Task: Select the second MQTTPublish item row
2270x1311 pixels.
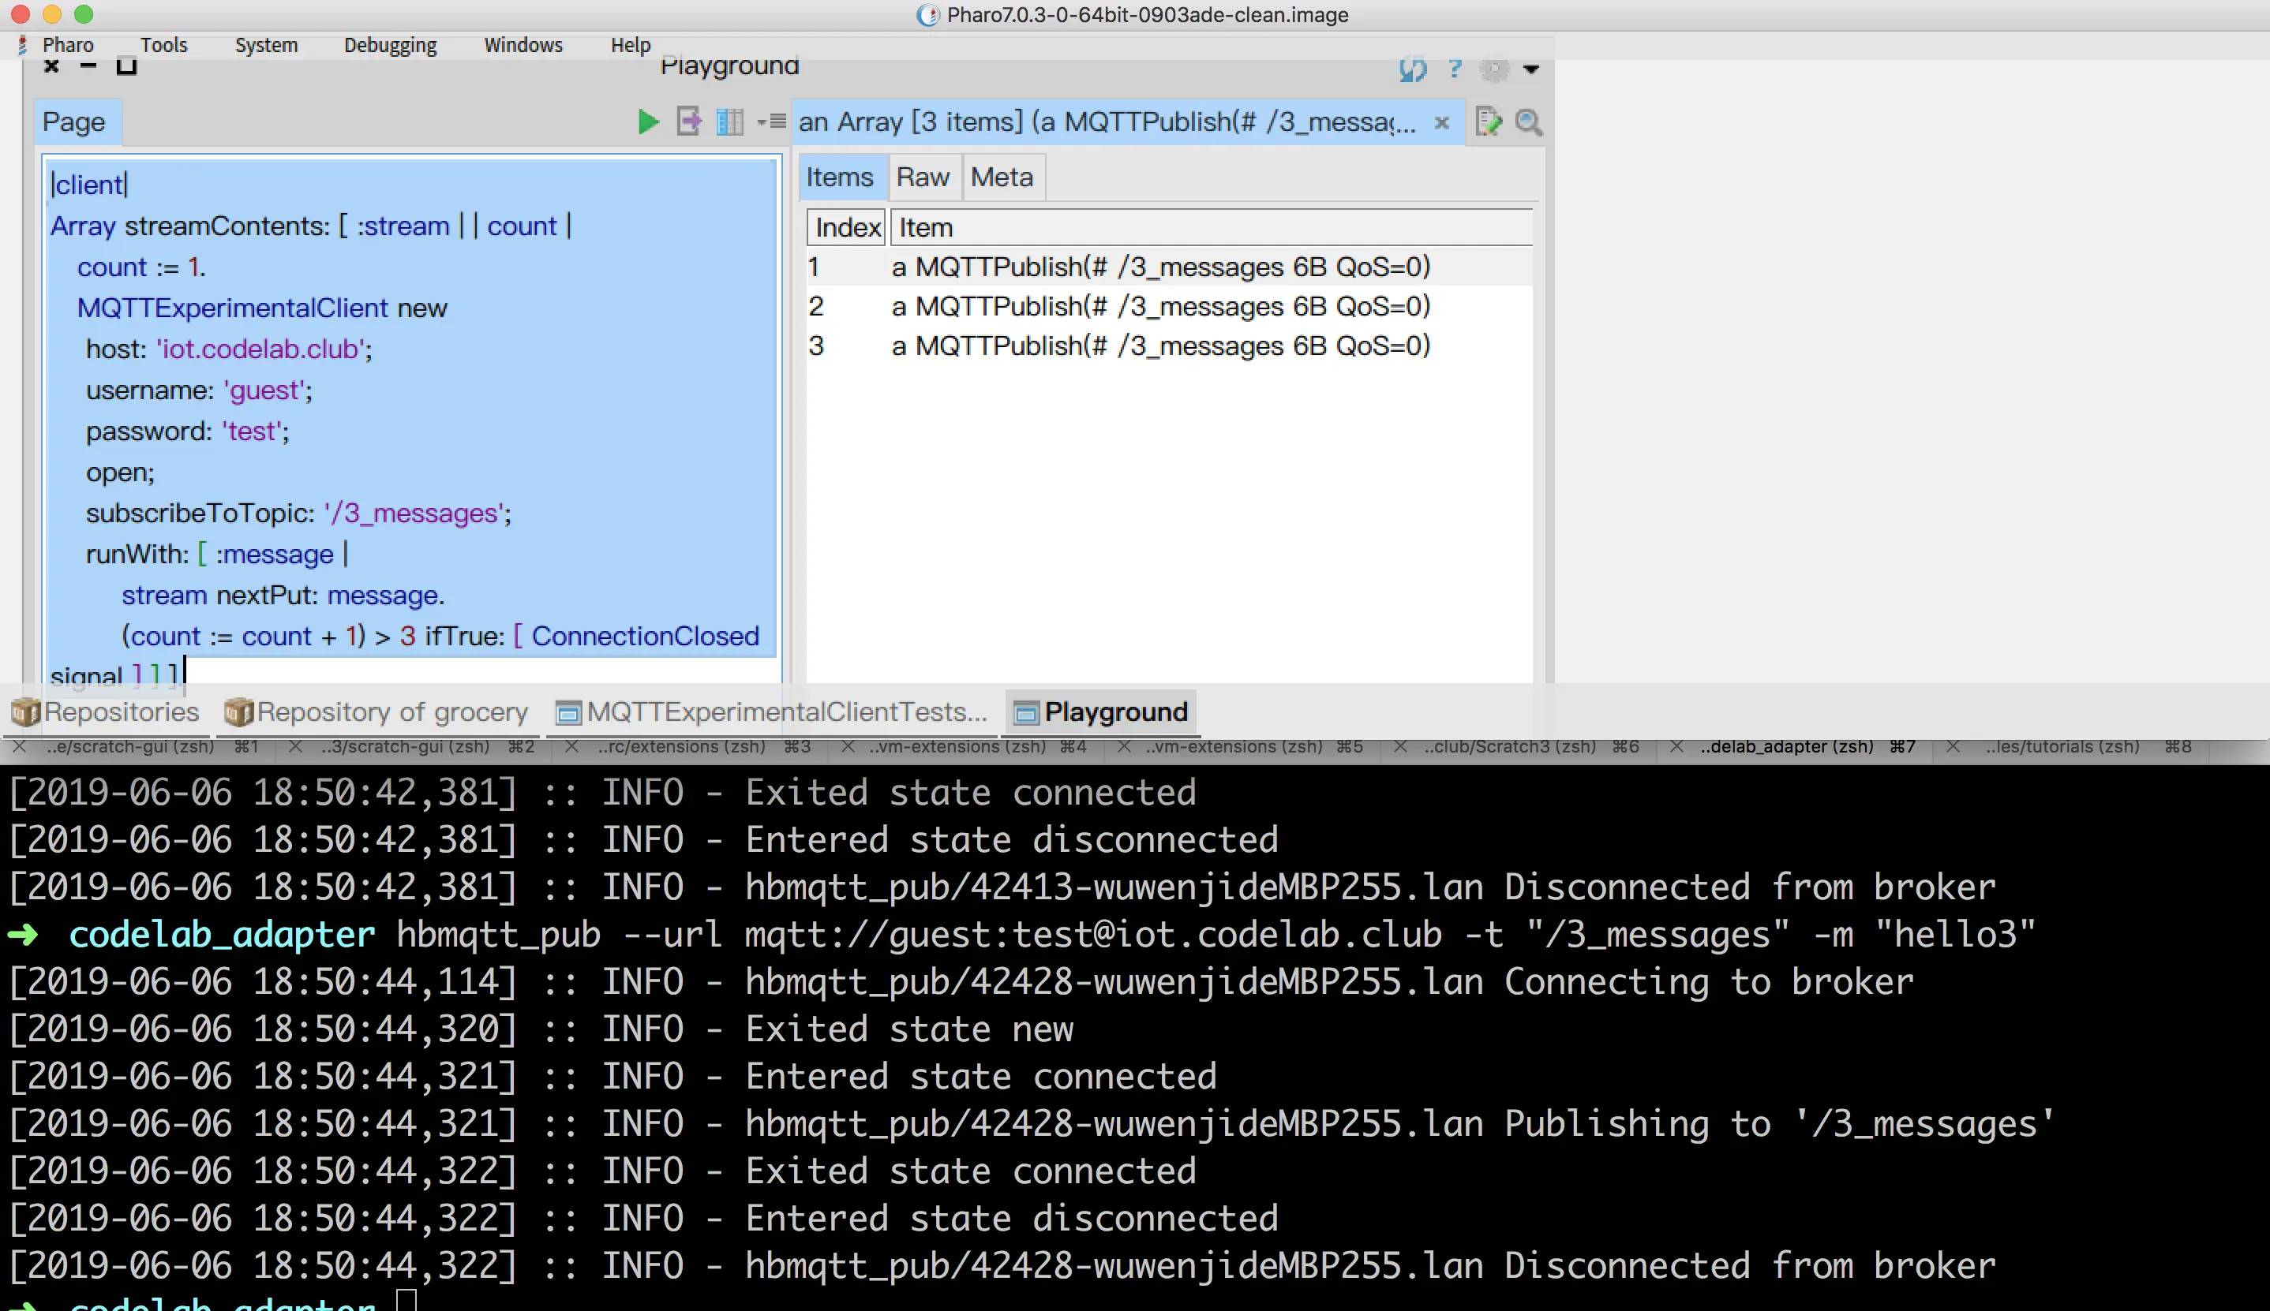Action: (x=1159, y=306)
